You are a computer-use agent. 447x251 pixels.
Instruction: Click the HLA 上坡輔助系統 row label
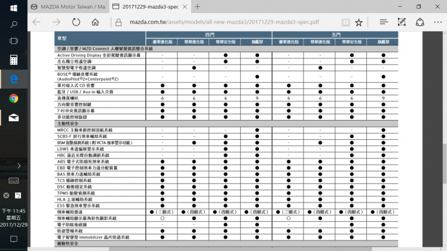74,199
